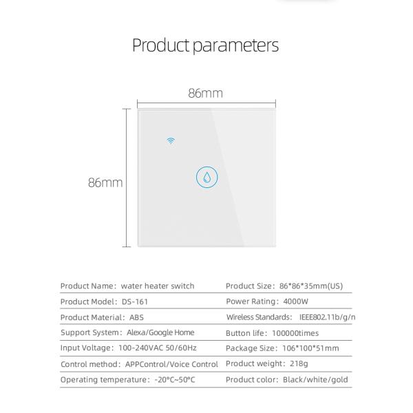Screen dimensions: 413x413
Task: Click the Wireless Standards IEEE802.11b/g/n text
Action: point(290,317)
